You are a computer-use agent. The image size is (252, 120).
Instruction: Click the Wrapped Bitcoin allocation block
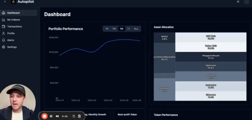[211, 57]
